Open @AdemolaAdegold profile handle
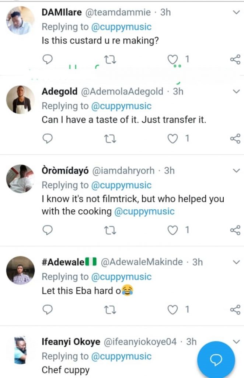This screenshot has height=378, width=244. (121, 92)
